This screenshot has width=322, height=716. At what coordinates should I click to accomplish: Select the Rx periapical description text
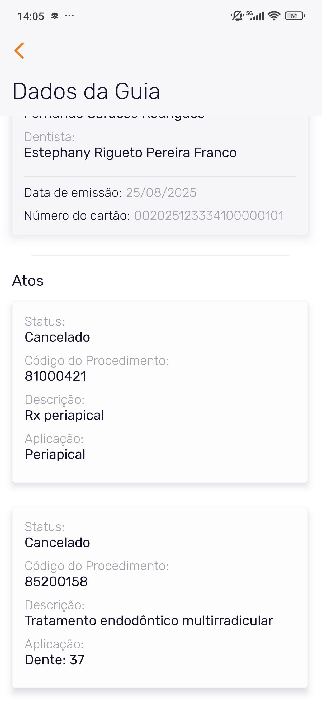tap(64, 415)
